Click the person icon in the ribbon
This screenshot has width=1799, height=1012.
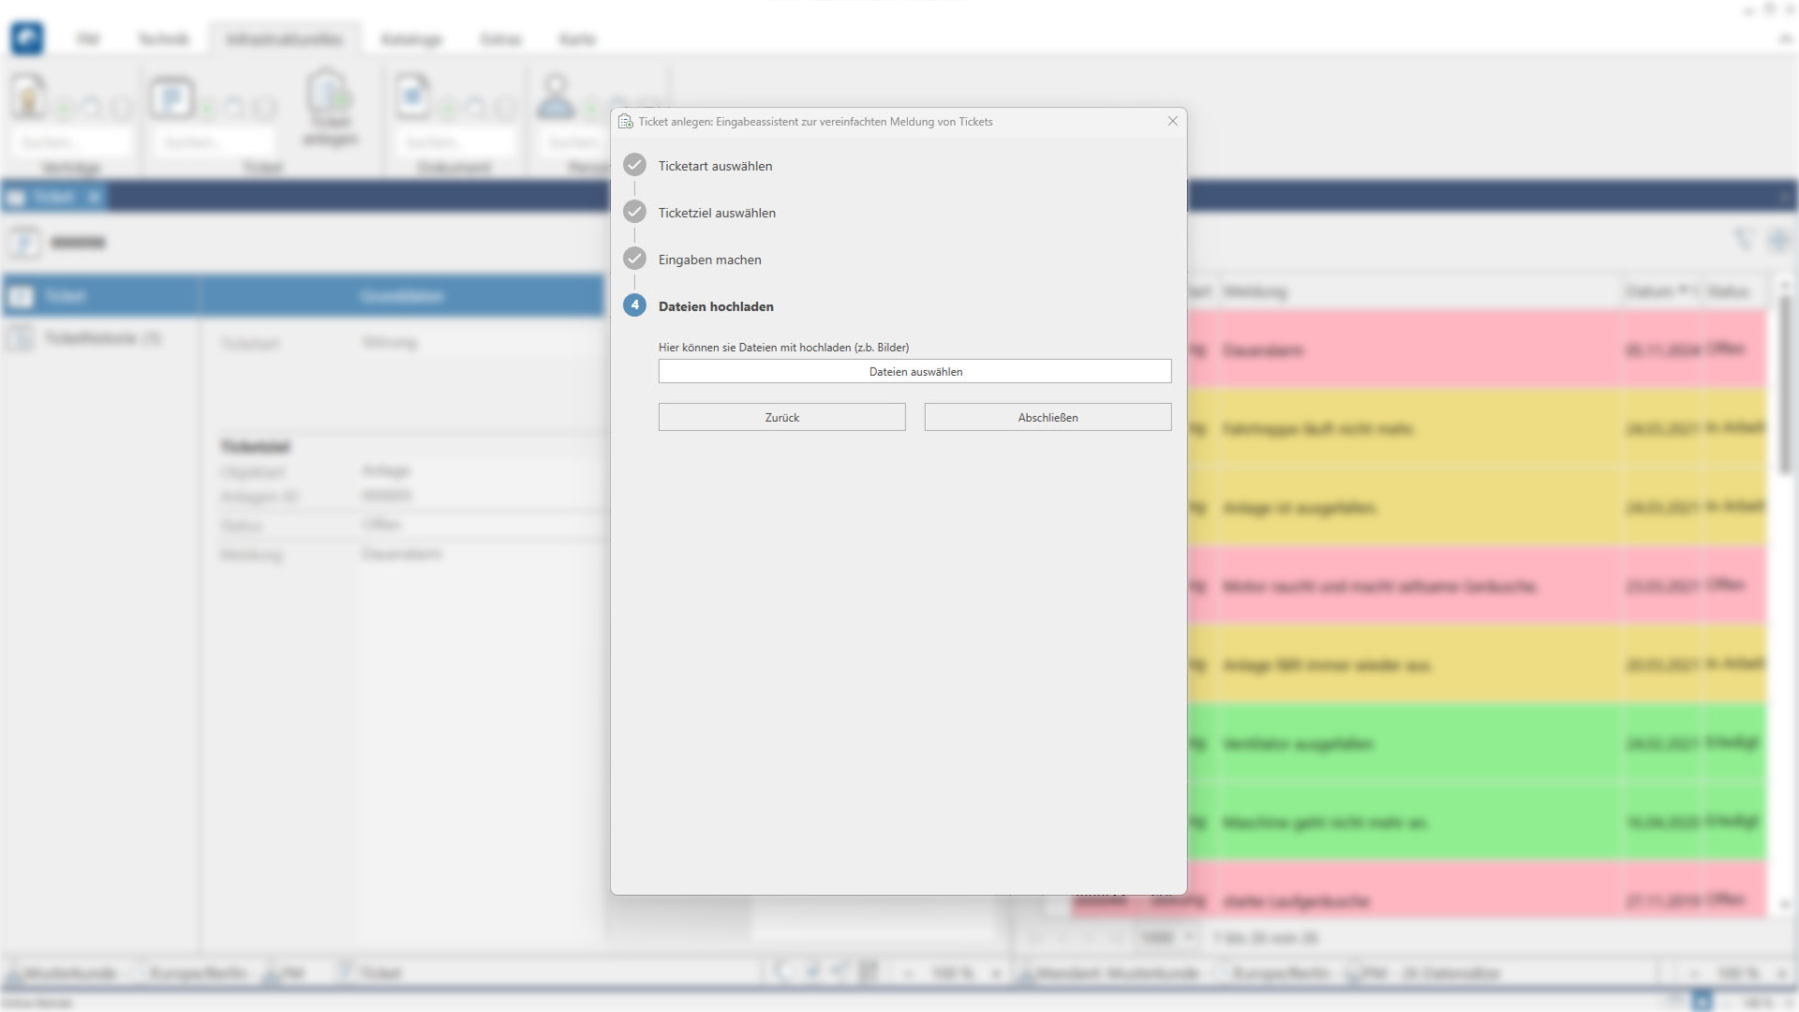[x=556, y=97]
